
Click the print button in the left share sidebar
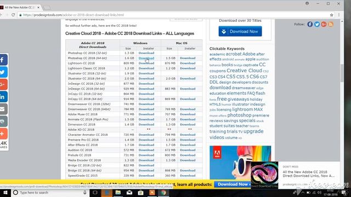[4, 121]
